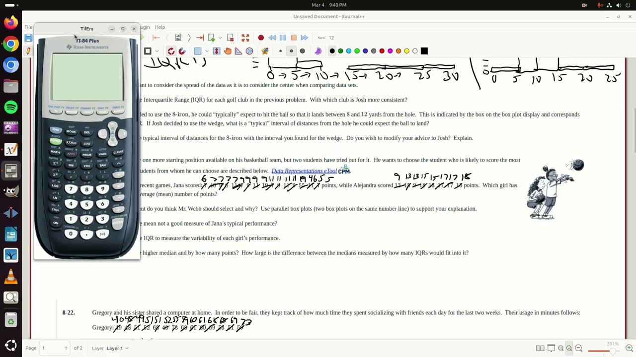Select red pen color
The height and width of the screenshot is (357, 636).
pyautogui.click(x=382, y=51)
